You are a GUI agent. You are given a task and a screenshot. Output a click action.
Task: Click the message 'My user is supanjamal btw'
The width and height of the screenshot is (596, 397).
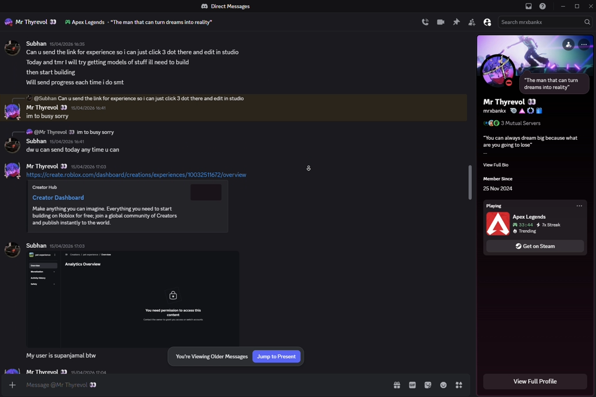[61, 356]
